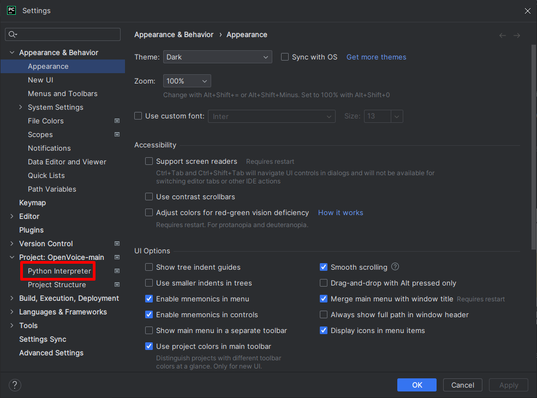This screenshot has height=398, width=537.
Task: Open the Python Interpreter page
Action: point(59,271)
